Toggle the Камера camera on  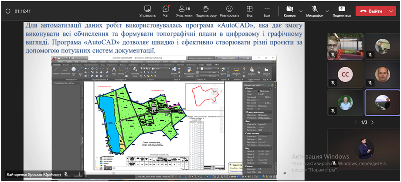pyautogui.click(x=289, y=11)
